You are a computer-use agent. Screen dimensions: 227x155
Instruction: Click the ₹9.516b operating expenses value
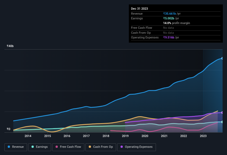pos(169,37)
